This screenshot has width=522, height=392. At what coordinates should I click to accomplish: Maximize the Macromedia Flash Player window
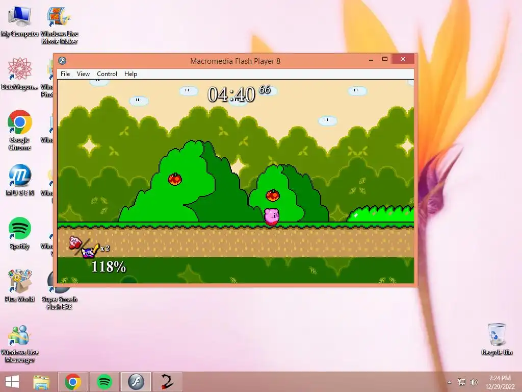[385, 59]
